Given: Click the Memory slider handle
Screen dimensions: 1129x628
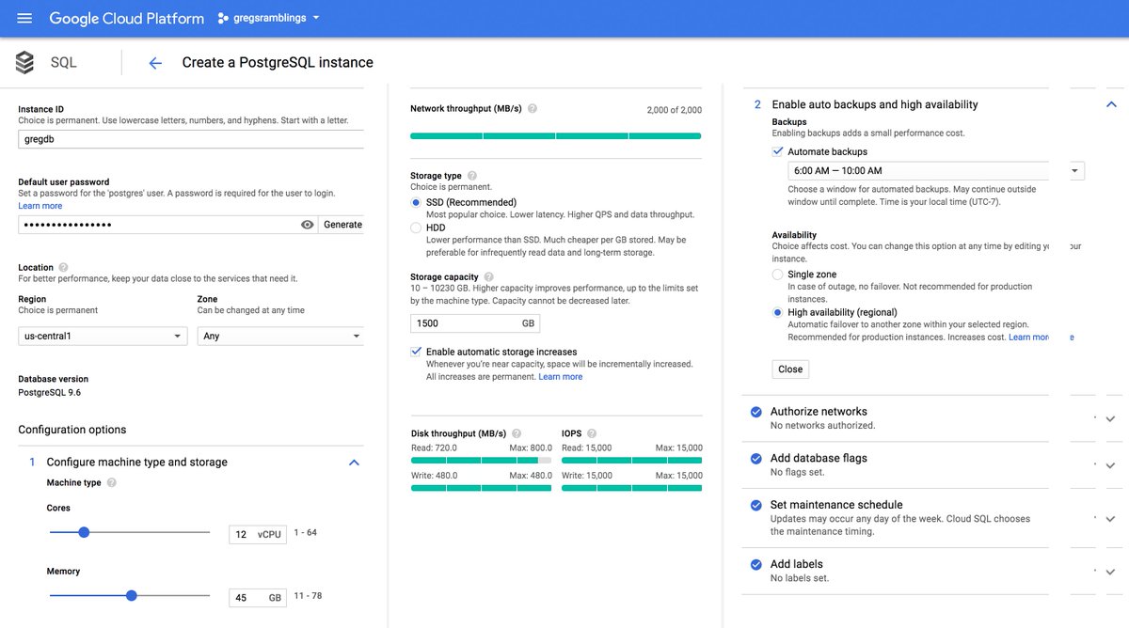Looking at the screenshot, I should tap(131, 595).
